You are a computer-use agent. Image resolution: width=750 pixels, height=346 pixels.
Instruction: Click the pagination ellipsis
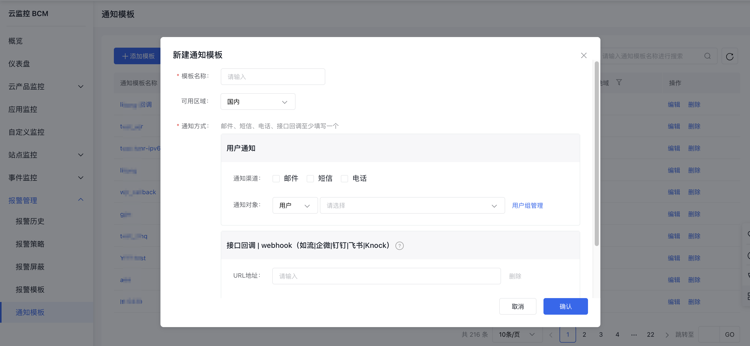(x=634, y=335)
